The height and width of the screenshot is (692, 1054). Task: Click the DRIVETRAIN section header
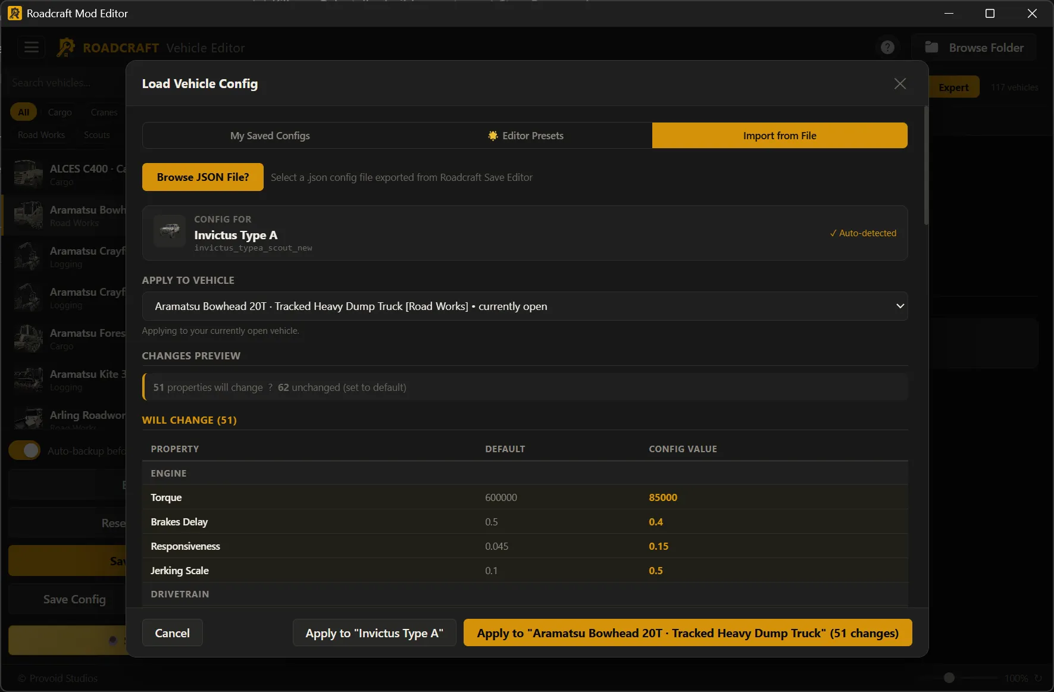point(180,594)
